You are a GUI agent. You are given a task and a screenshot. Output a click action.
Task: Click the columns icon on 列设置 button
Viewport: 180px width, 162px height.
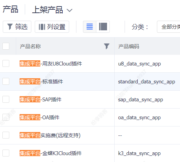coord(42,27)
